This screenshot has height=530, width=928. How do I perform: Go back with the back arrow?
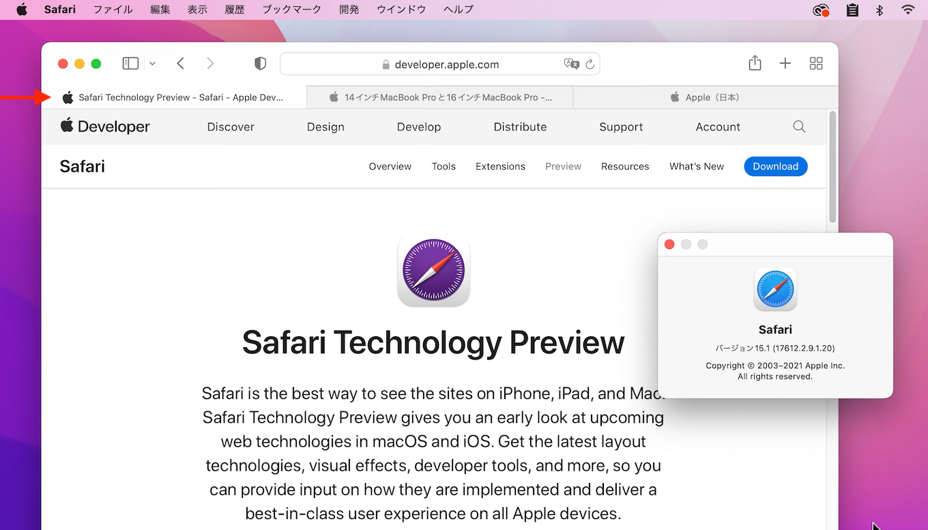click(x=180, y=63)
